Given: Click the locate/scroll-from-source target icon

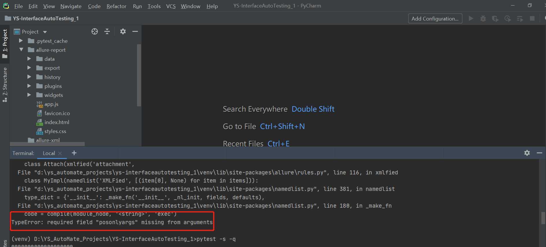Looking at the screenshot, I should coord(95,32).
